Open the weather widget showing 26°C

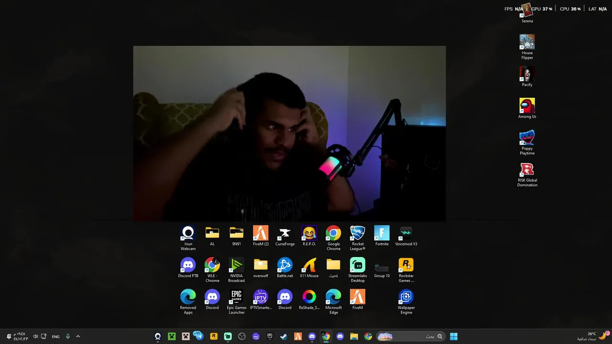pos(592,336)
